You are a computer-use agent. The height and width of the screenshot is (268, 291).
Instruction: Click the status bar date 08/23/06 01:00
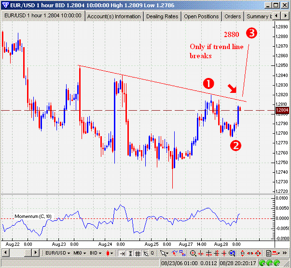(179, 263)
